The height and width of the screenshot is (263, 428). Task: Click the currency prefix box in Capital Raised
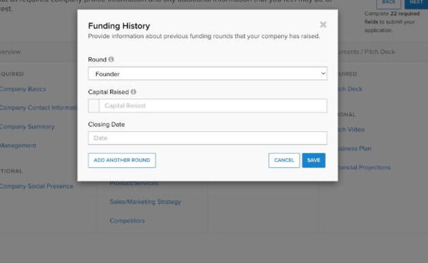(x=94, y=106)
